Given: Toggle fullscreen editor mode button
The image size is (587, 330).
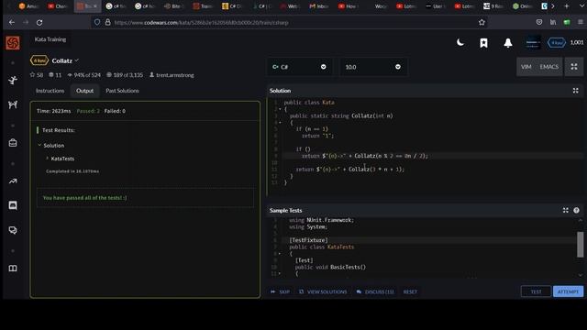Looking at the screenshot, I should click(x=574, y=67).
